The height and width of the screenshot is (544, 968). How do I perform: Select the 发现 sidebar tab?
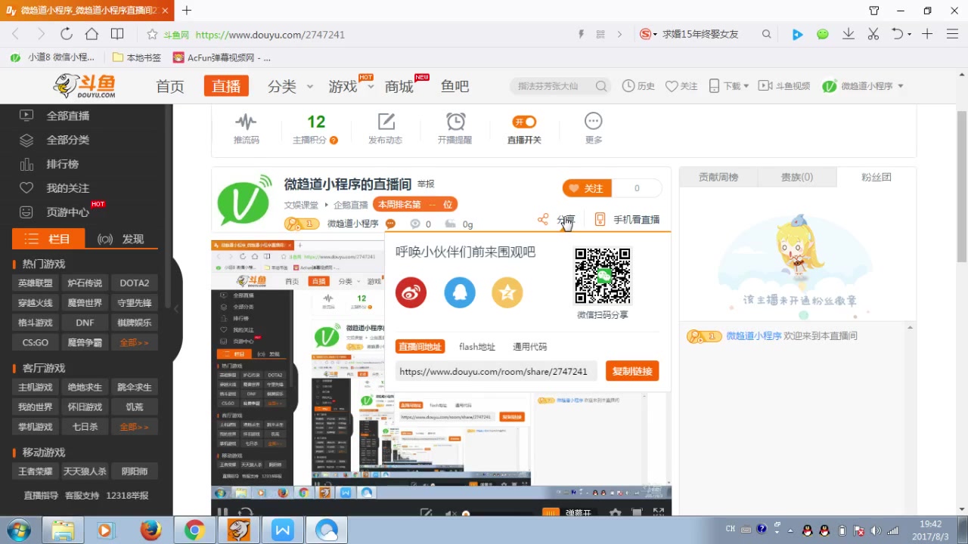pyautogui.click(x=121, y=239)
